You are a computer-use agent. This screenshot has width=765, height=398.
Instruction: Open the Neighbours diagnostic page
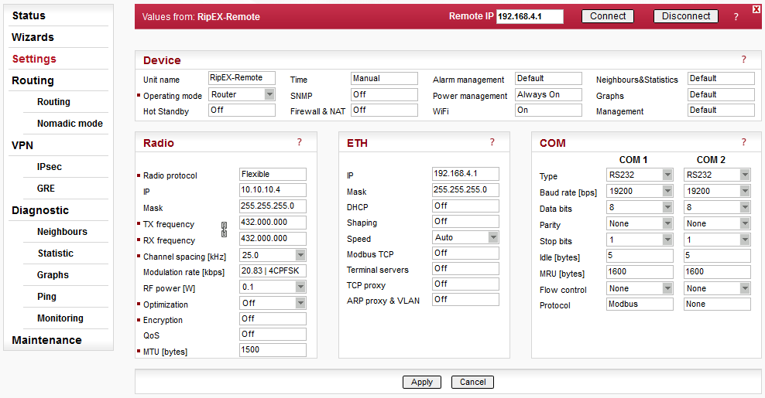coord(62,232)
